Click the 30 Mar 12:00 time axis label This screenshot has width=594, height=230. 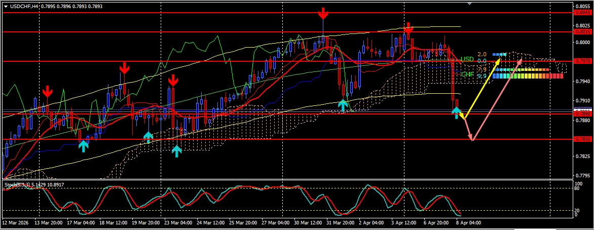coord(307,223)
